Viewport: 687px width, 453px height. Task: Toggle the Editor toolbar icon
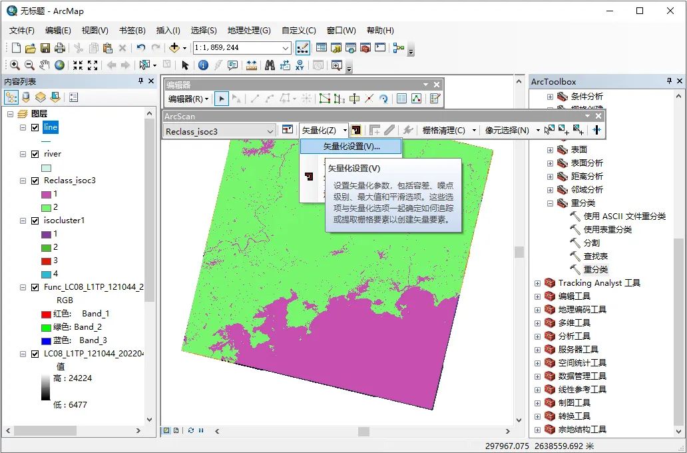[x=303, y=47]
